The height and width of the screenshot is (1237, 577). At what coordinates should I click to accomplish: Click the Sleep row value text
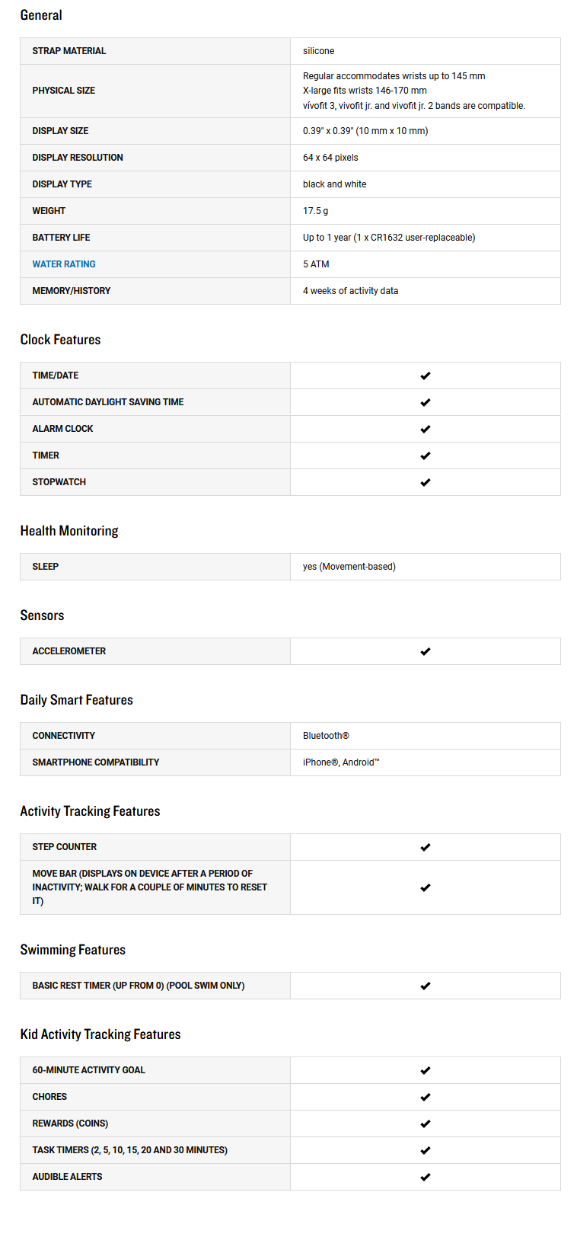349,567
